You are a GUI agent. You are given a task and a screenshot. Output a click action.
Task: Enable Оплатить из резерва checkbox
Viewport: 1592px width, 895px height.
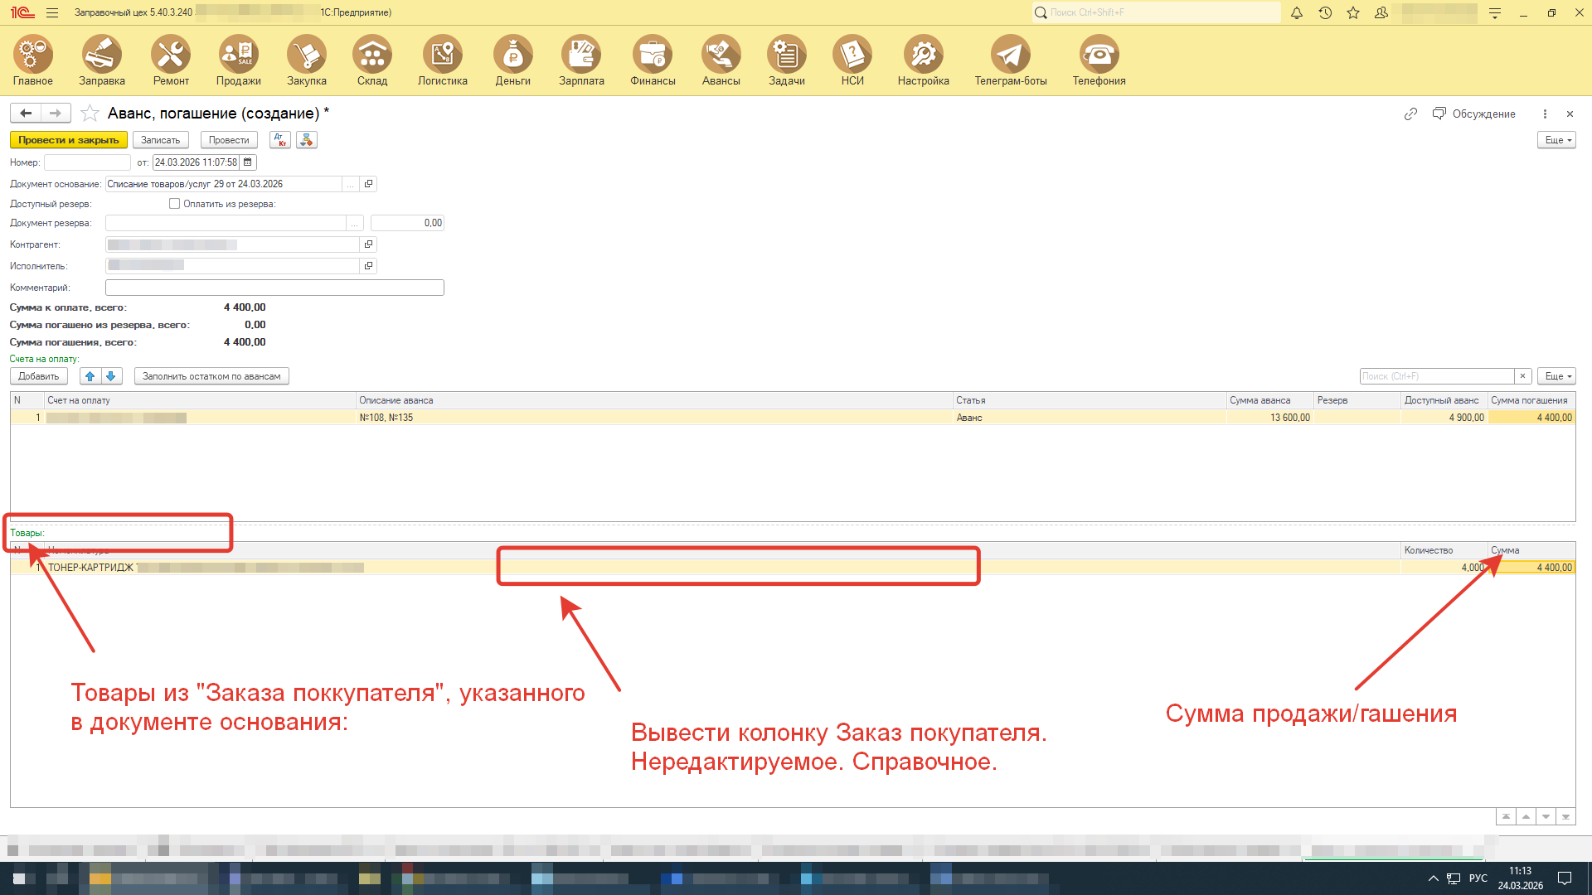click(x=174, y=204)
